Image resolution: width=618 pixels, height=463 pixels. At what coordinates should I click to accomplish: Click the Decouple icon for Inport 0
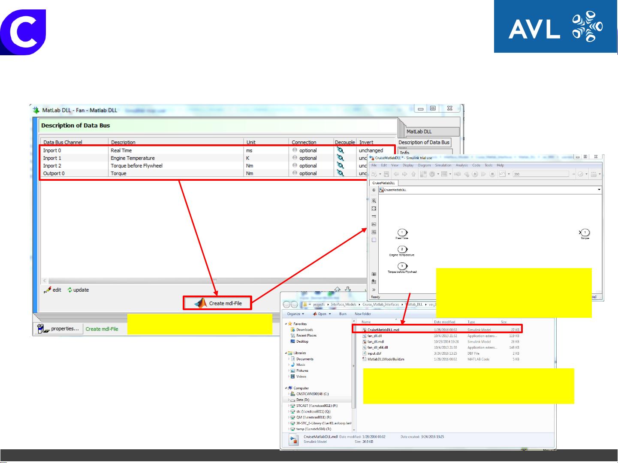click(x=340, y=150)
